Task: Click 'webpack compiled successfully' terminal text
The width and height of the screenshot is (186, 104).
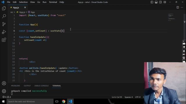Action: click(29, 91)
